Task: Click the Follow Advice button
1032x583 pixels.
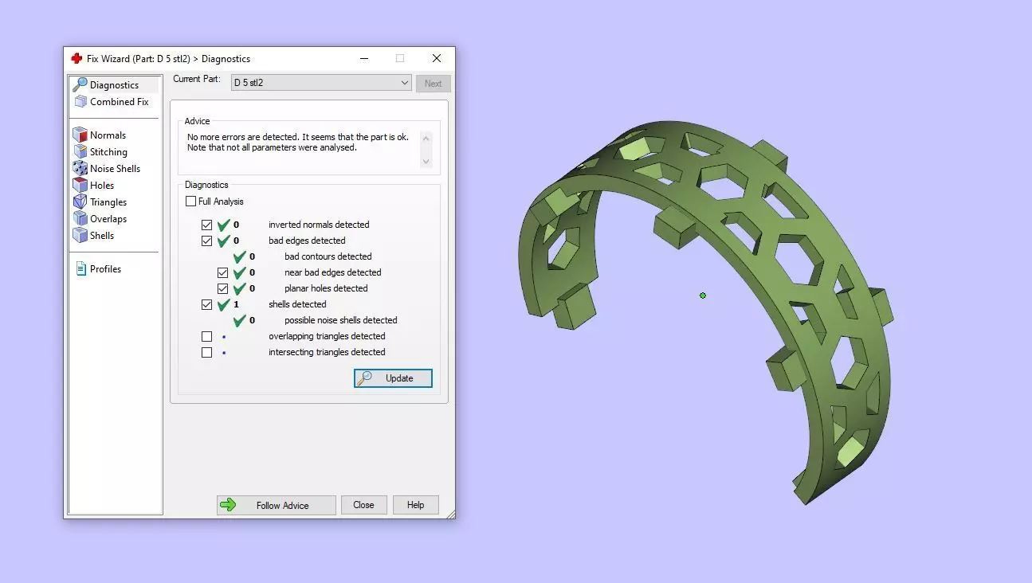Action: (276, 505)
